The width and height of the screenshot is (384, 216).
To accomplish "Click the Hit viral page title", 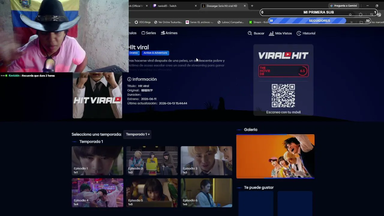I will pyautogui.click(x=138, y=47).
